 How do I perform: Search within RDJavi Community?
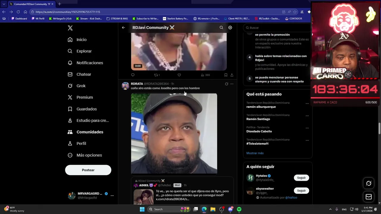click(221, 28)
